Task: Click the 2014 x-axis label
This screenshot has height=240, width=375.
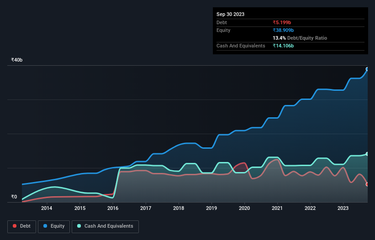Action: tap(47, 208)
